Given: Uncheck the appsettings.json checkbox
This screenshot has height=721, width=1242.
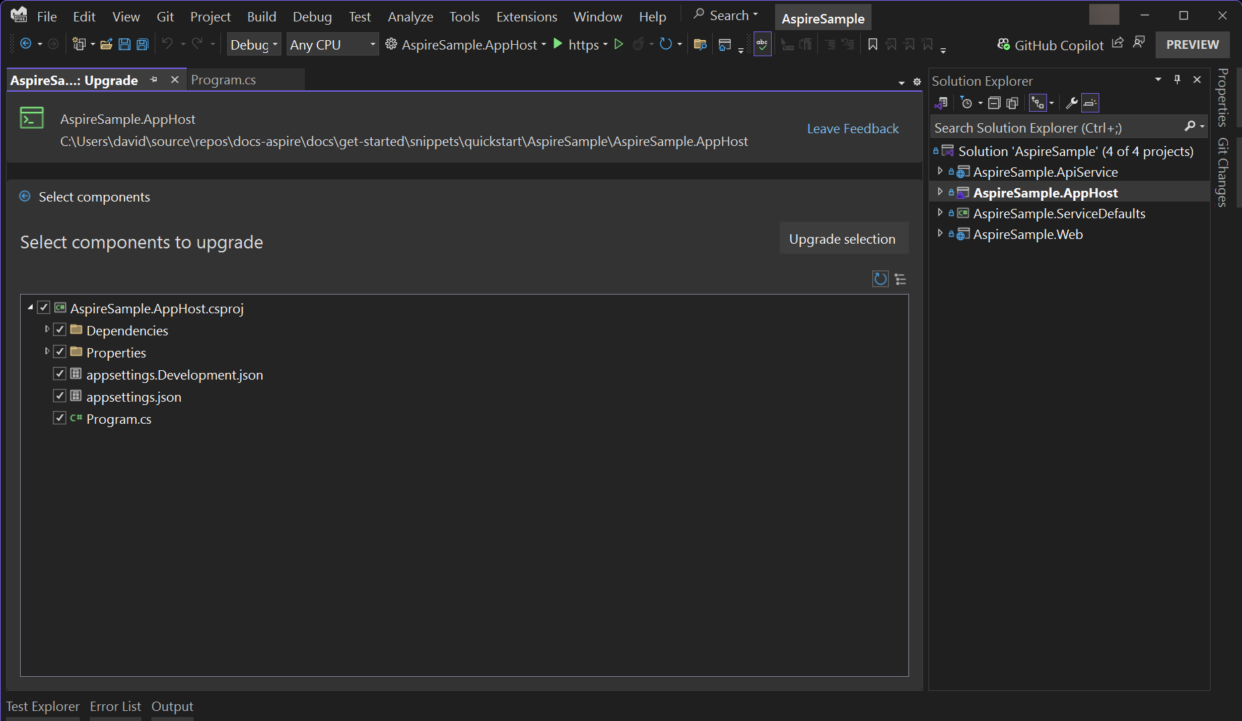Looking at the screenshot, I should [x=60, y=396].
